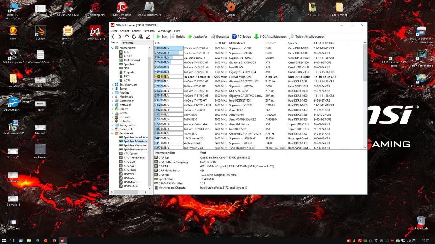Select the FPU Mandel benchmark
Viewport: 435px width, 244px height.
[x=131, y=182]
